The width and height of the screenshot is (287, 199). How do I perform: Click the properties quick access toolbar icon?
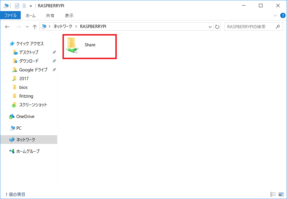pyautogui.click(x=17, y=6)
